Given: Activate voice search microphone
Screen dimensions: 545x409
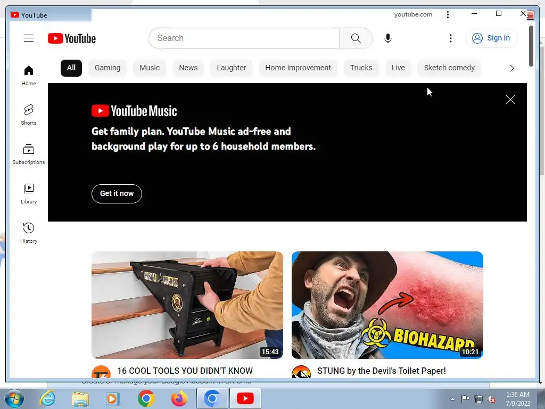Looking at the screenshot, I should tap(388, 38).
